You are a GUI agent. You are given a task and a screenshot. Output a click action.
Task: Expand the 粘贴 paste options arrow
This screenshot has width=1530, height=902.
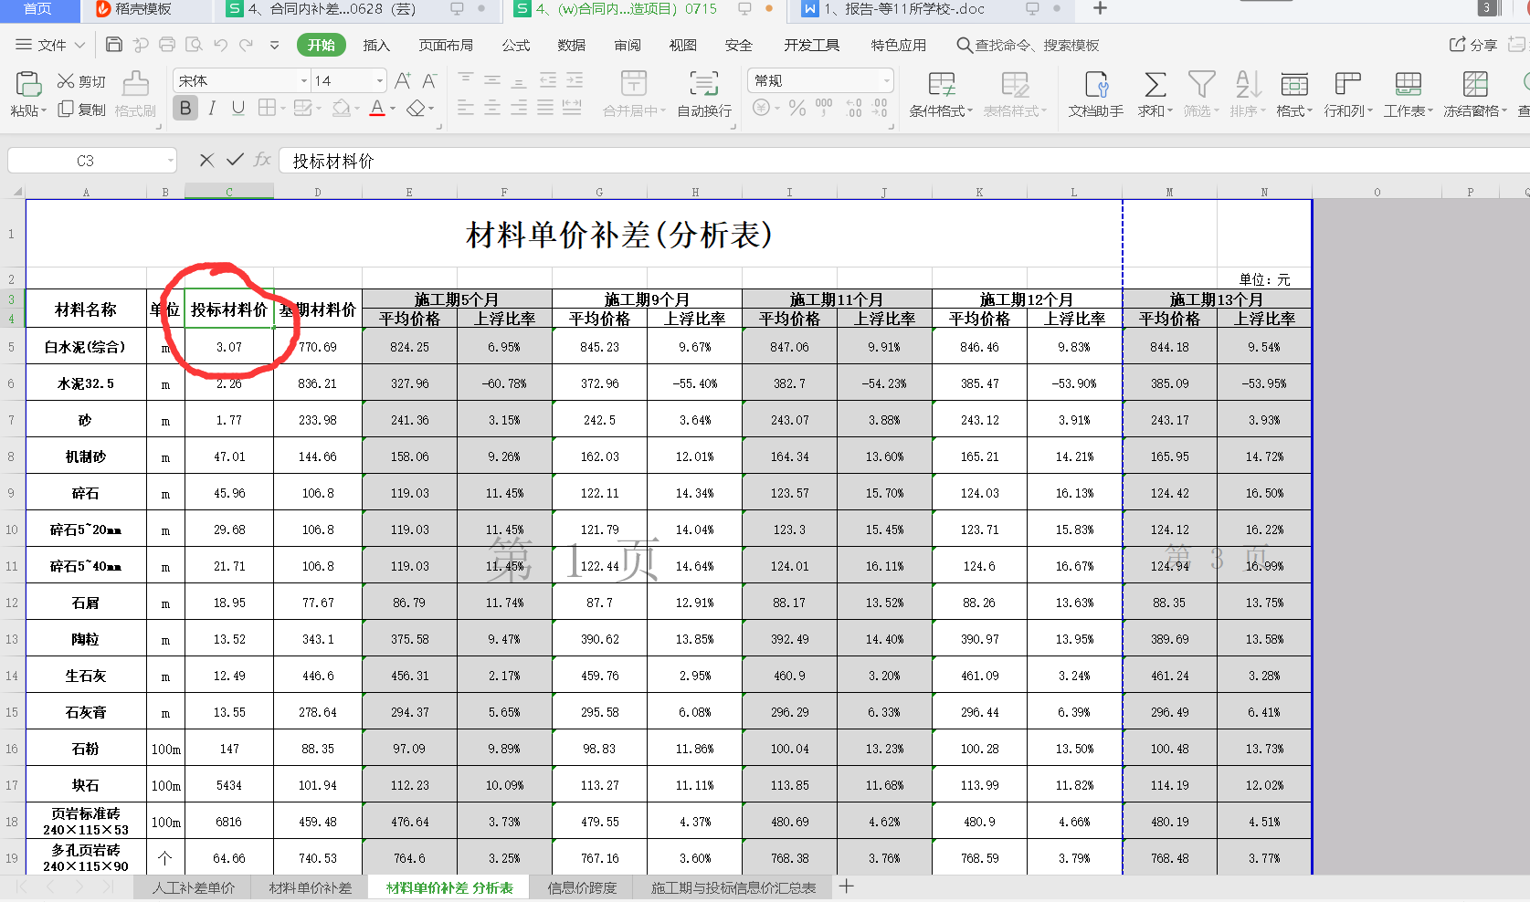43,111
